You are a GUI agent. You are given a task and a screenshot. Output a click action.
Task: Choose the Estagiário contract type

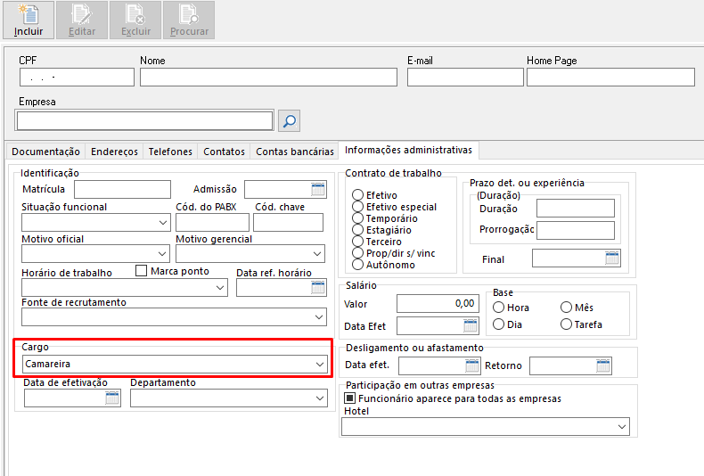point(358,230)
